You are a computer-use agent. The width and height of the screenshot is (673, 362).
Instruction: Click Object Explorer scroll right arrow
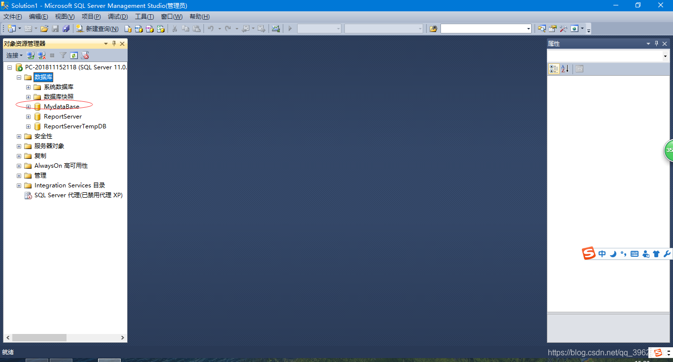pos(123,338)
